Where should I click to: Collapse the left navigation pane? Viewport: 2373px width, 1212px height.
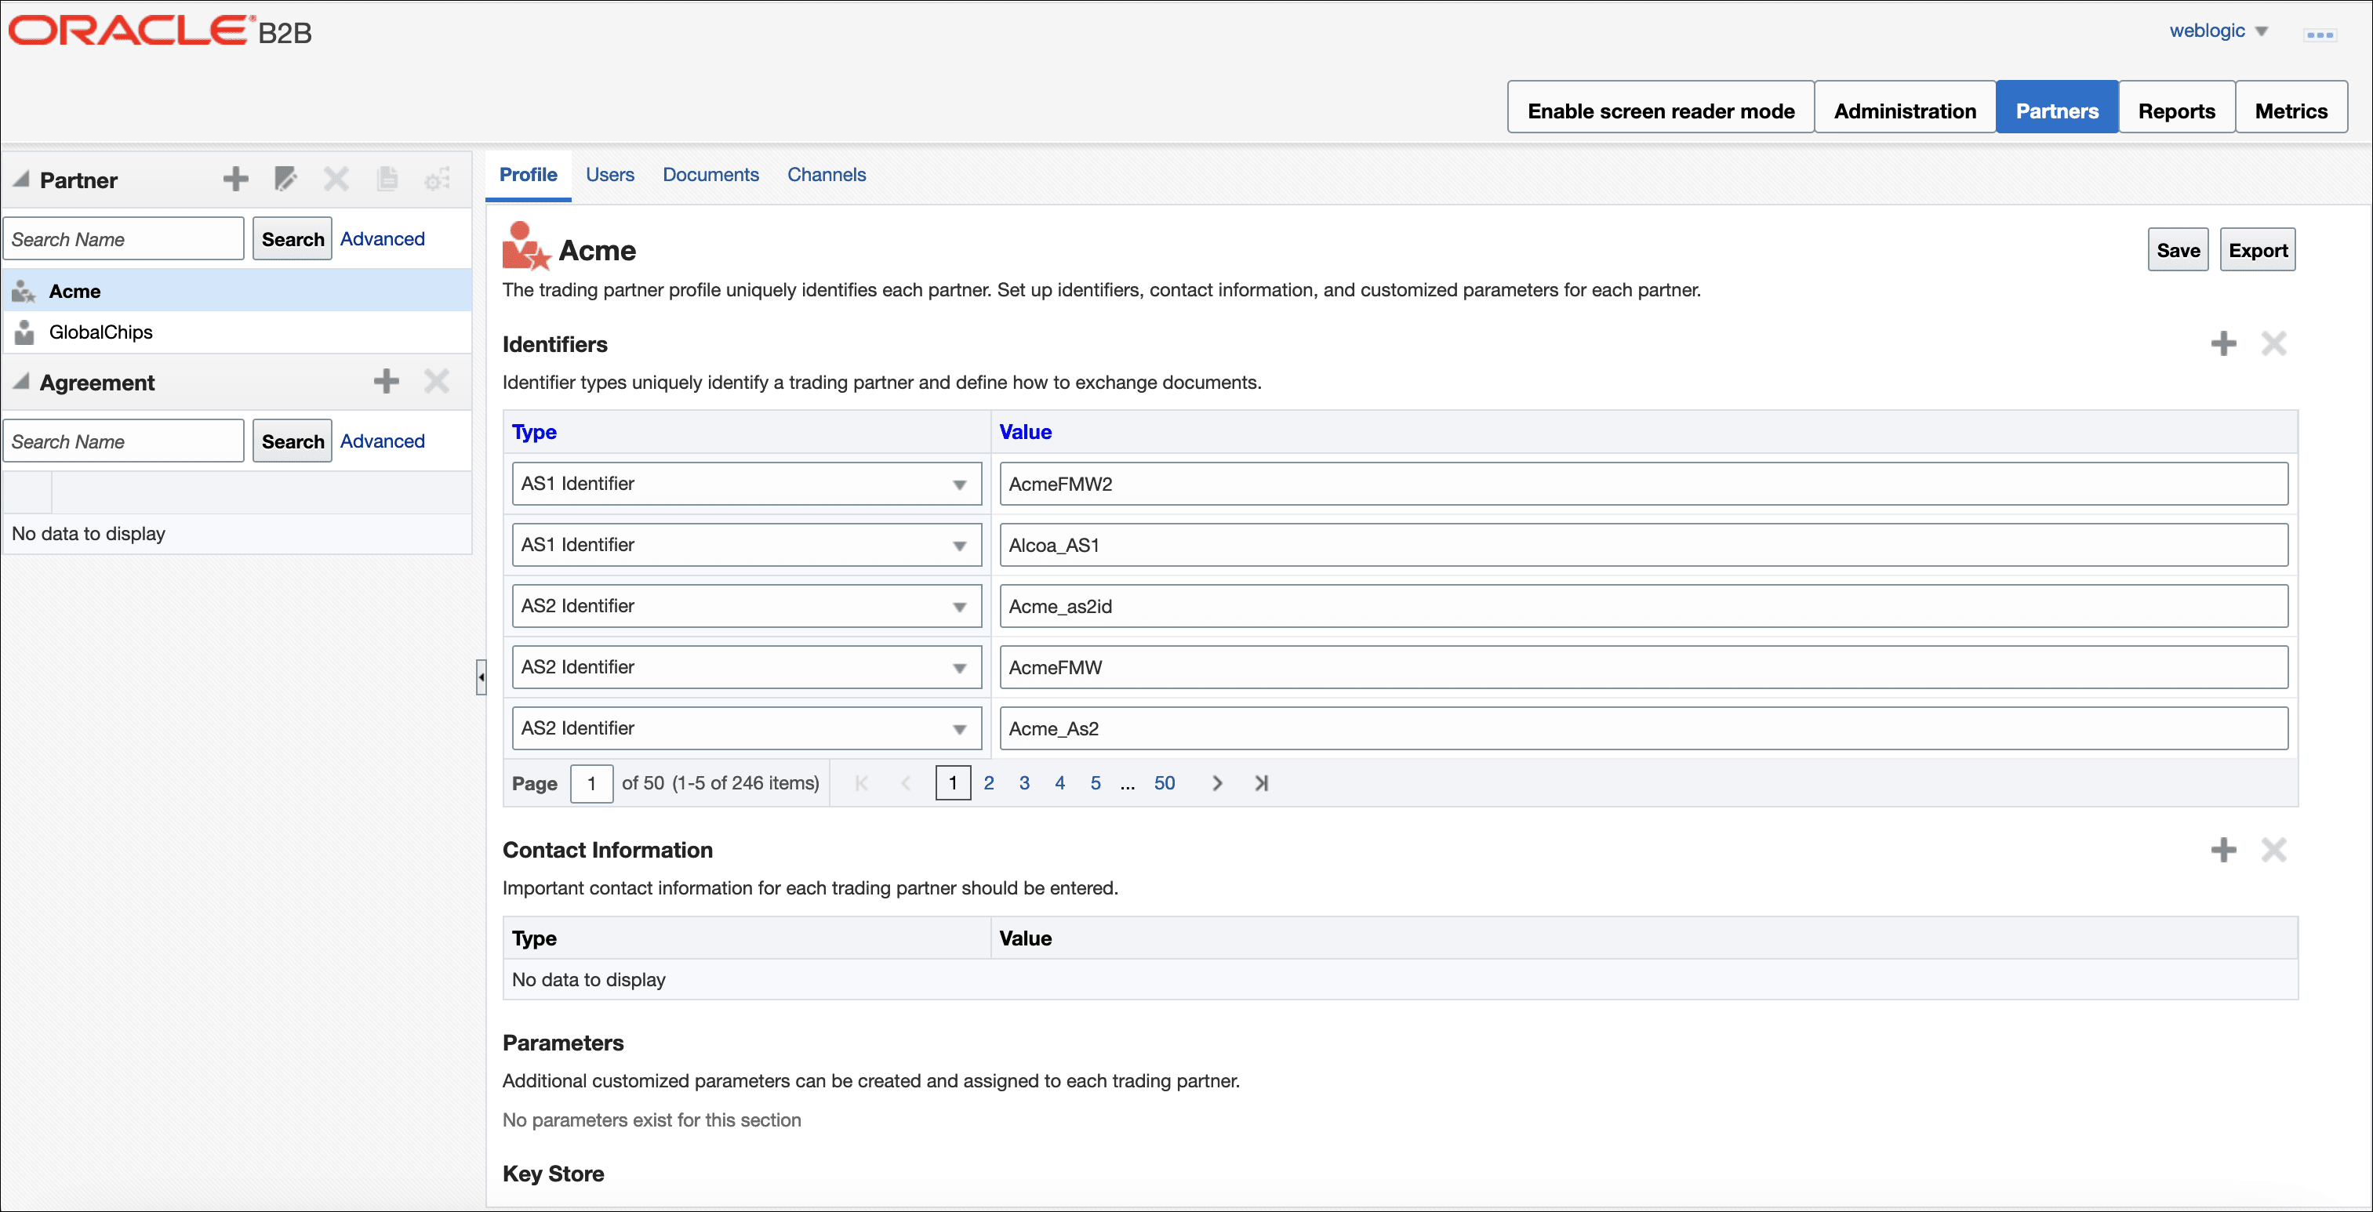[x=481, y=677]
